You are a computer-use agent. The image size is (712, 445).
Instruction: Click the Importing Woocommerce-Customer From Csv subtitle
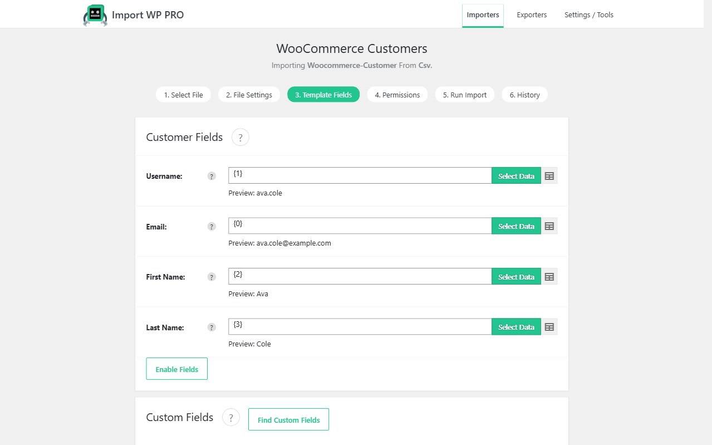352,65
